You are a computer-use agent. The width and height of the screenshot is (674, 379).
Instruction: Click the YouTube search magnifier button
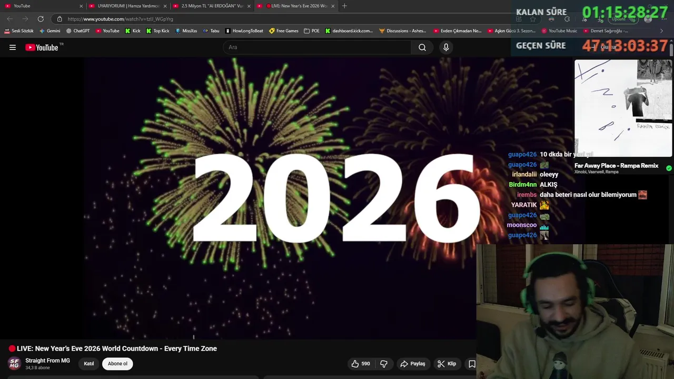coord(422,47)
